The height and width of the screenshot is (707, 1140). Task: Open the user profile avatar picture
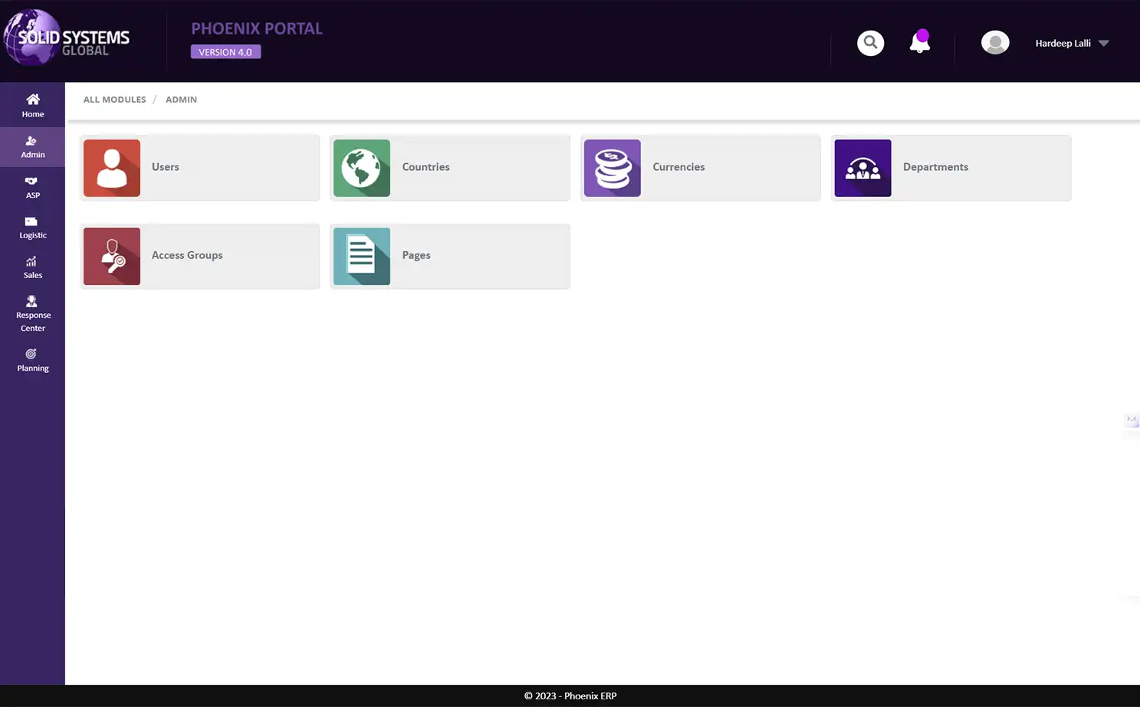coord(995,42)
